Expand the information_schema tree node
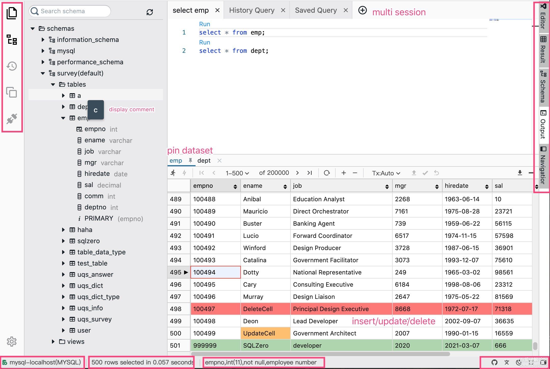Viewport: 550px width, 369px height. 43,40
